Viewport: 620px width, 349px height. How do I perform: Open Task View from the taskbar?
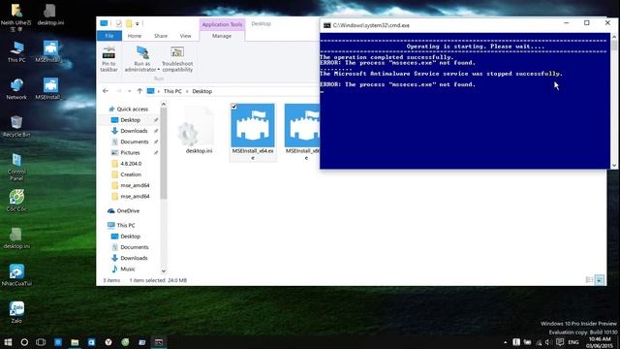[41, 342]
